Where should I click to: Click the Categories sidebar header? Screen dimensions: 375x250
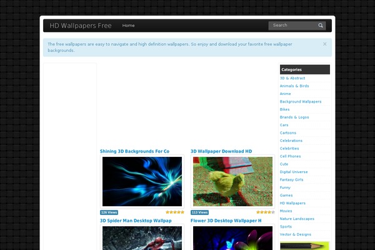[305, 69]
